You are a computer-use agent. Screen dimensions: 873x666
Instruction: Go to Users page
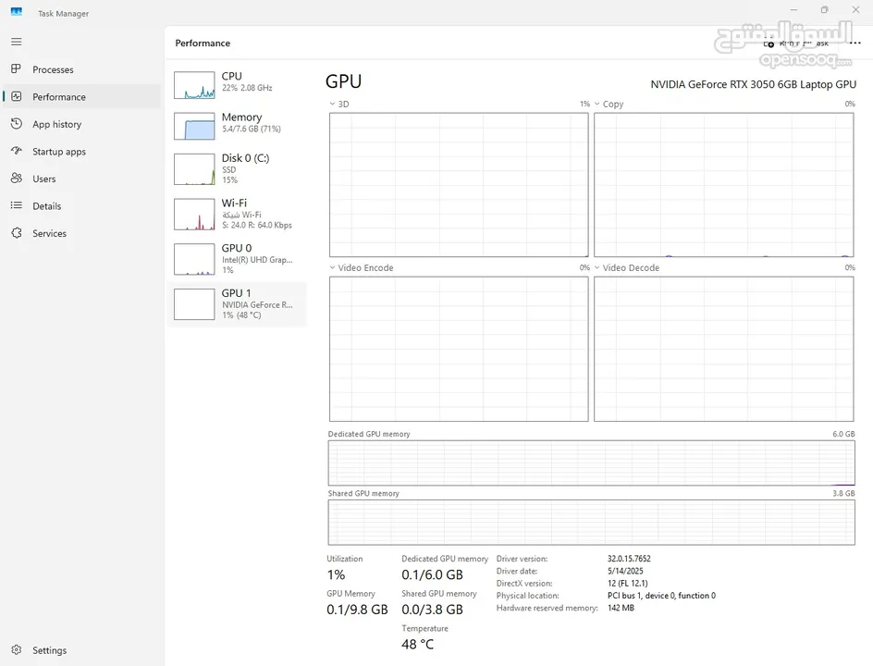44,179
